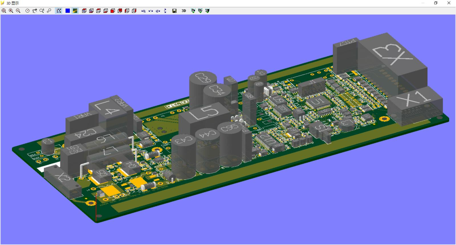Screen dimensions: 456x245
Task: Select the all-red cube view icon
Action: 113,11
